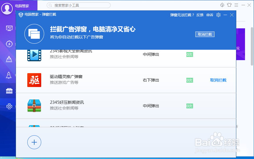Click the large popup window banner icon
Screen dimensions: 254x159
34,34
